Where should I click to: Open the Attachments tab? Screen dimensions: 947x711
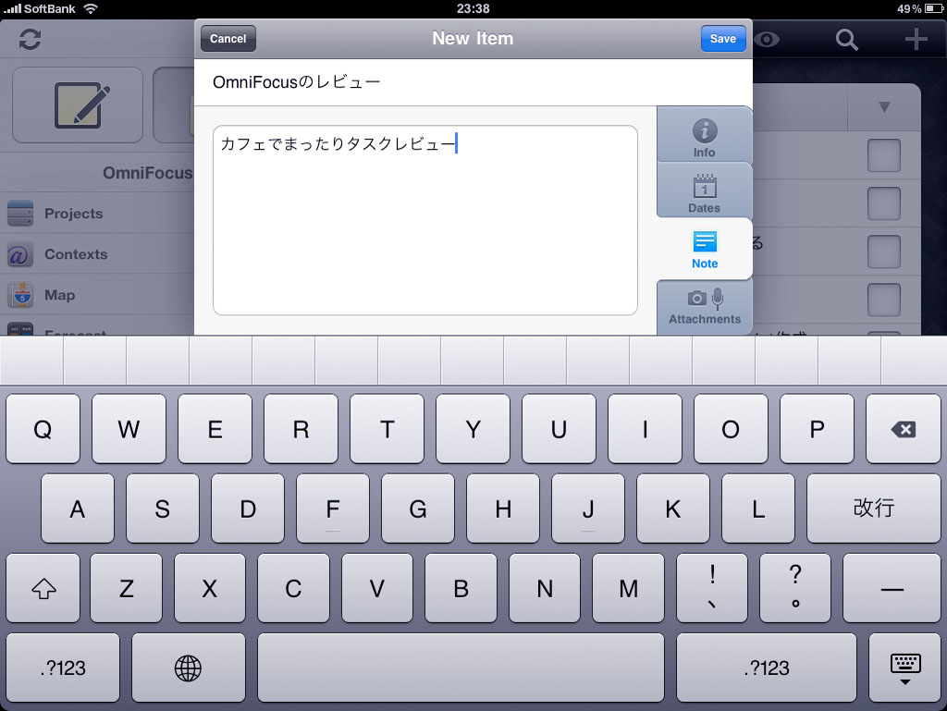pos(704,307)
